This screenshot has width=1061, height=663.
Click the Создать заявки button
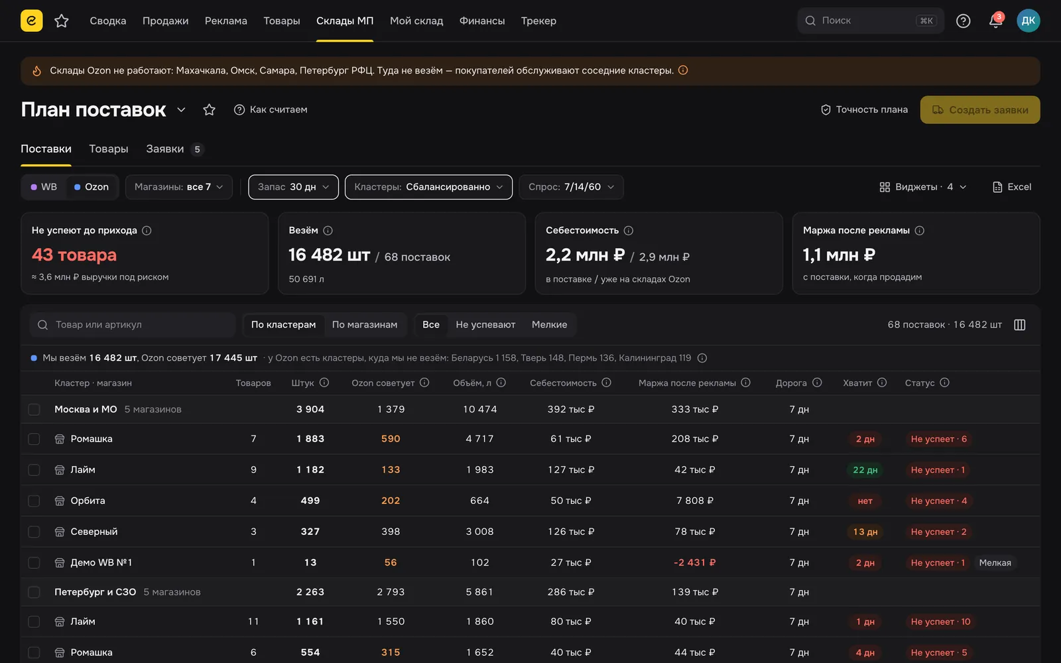coord(980,109)
